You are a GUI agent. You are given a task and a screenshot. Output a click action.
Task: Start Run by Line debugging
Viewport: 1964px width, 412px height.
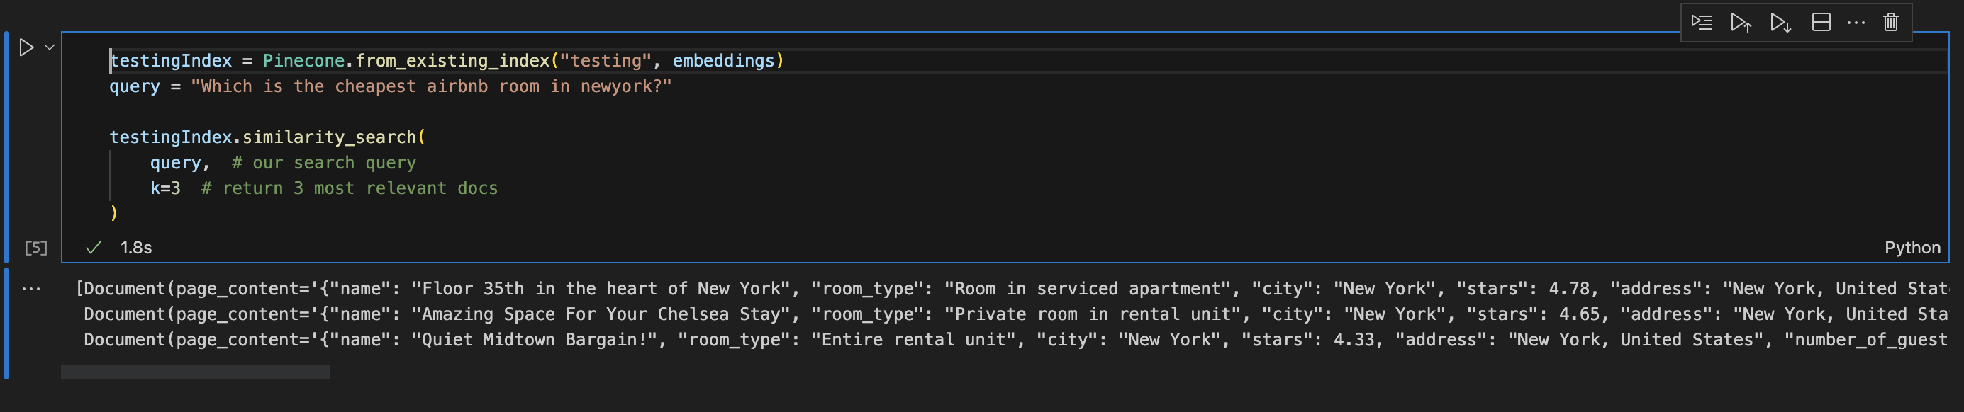(1702, 22)
